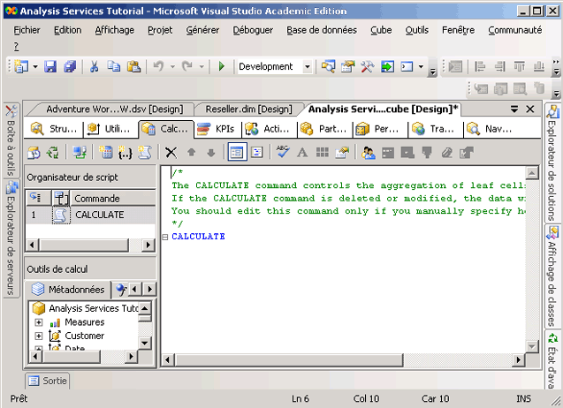This screenshot has height=408, width=563.
Task: Select the KPIs designer tab
Action: (217, 129)
